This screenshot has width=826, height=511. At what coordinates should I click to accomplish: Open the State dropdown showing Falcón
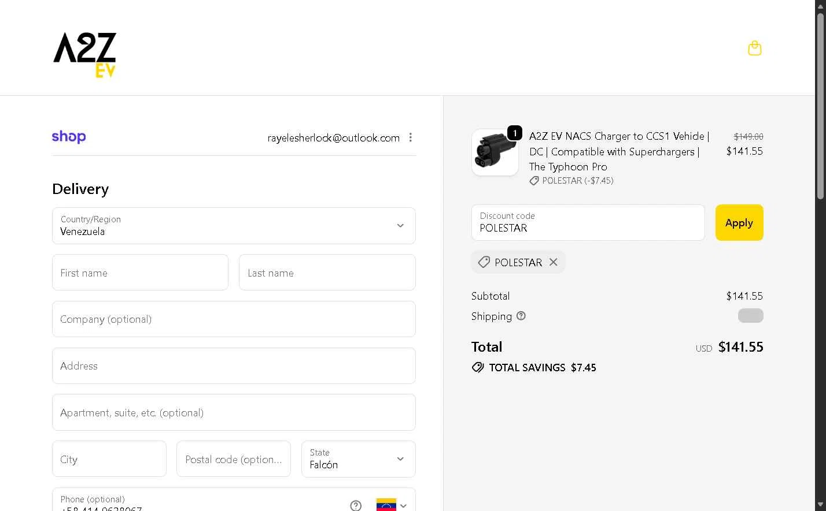pos(359,459)
